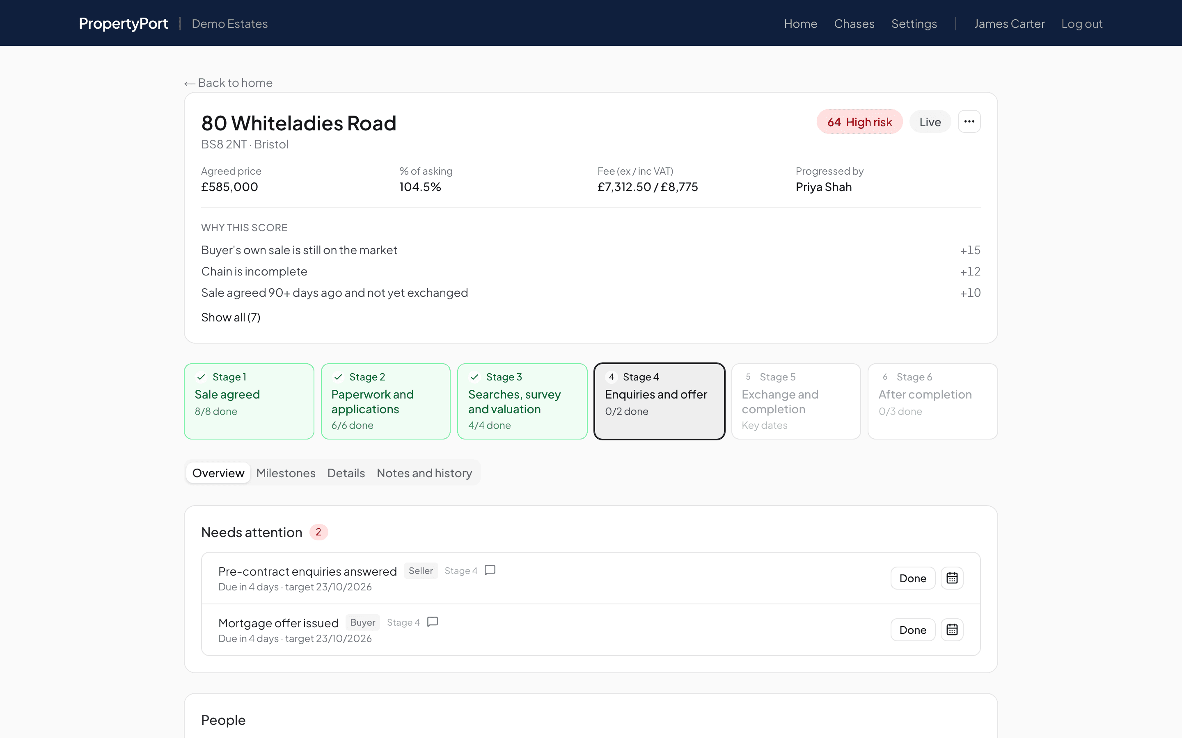Image resolution: width=1182 pixels, height=738 pixels.
Task: Click the Pre-contract enquiries answered title
Action: click(307, 571)
